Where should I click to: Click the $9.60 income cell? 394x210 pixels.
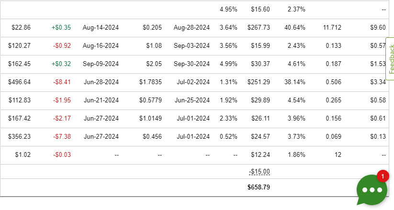378,27
